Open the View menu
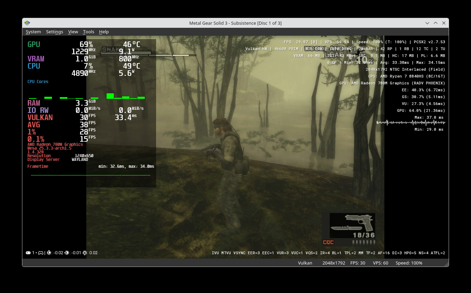 point(73,32)
